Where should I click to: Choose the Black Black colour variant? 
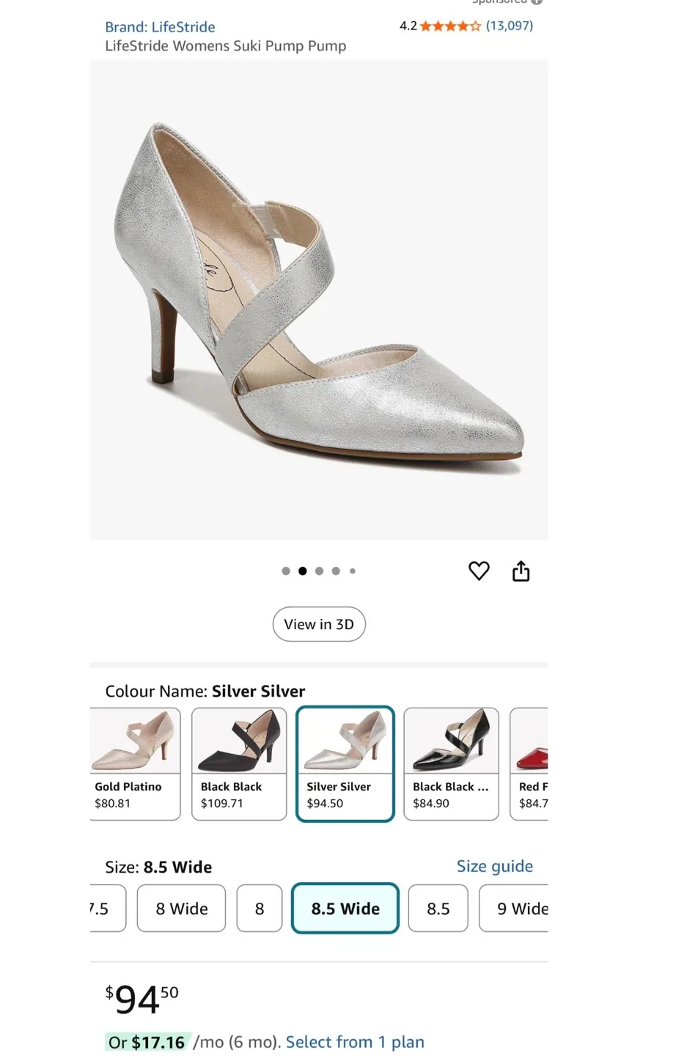pyautogui.click(x=239, y=763)
